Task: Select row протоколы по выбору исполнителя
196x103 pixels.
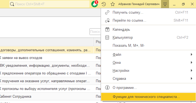Action: [x=50, y=89]
